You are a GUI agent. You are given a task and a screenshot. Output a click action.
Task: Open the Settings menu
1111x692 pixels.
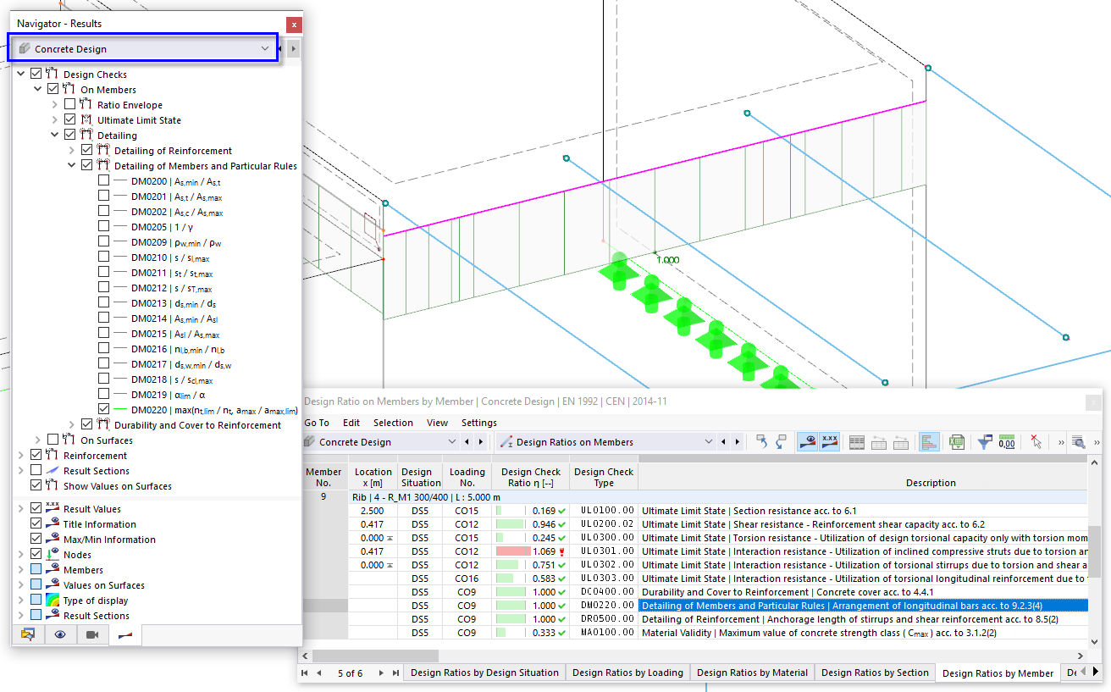tap(479, 423)
